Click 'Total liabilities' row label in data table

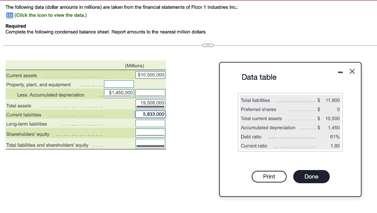coord(256,100)
